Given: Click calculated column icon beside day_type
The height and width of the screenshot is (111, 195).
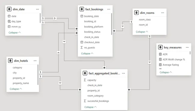Looking at the screenshot, I should coord(9,21).
